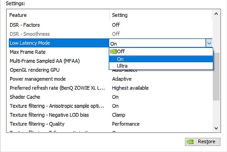Click the scrollbar up arrow
The height and width of the screenshot is (152, 227).
click(216, 14)
